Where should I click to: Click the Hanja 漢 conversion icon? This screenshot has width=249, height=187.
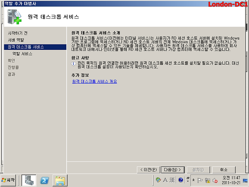pyautogui.click(x=172, y=180)
